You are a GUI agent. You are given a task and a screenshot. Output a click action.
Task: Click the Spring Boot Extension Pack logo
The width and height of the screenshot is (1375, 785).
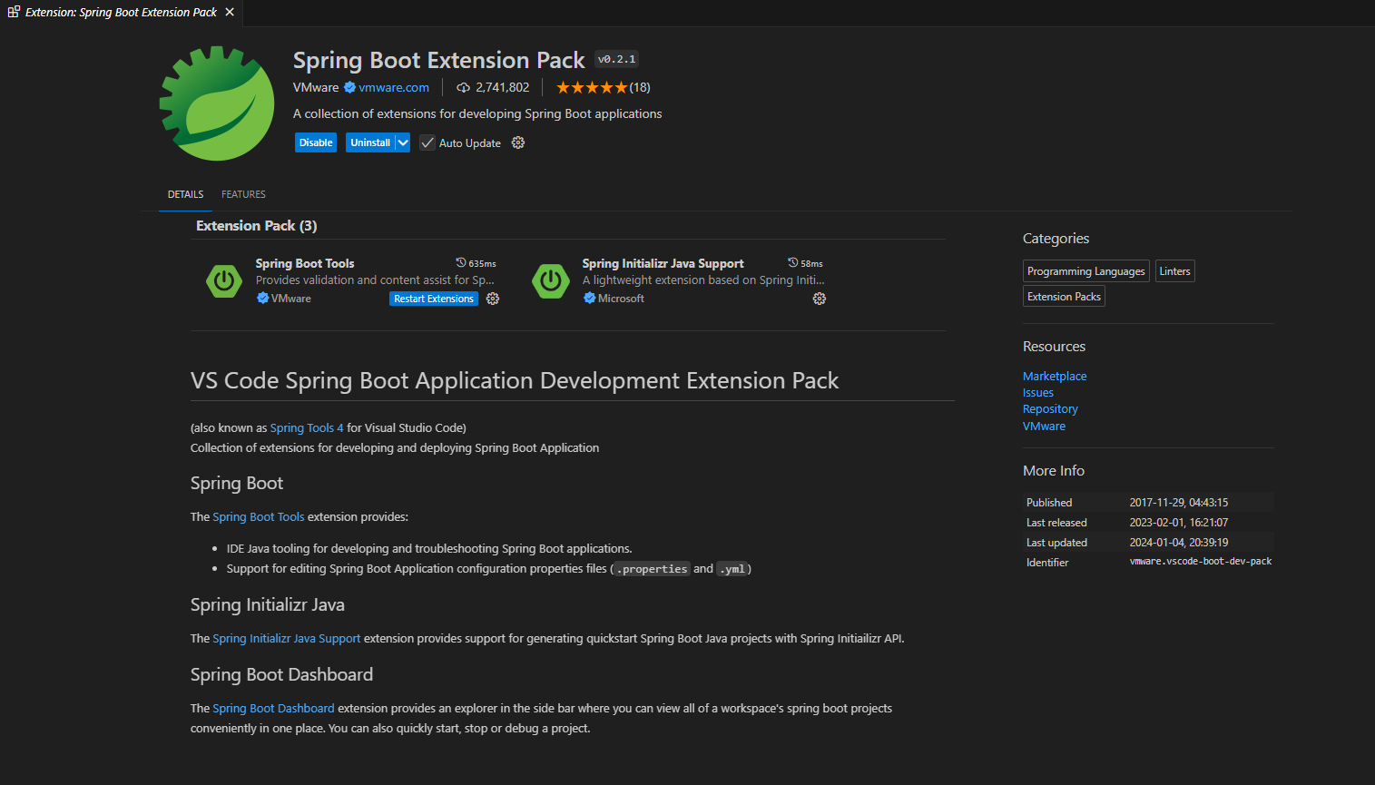(x=216, y=103)
